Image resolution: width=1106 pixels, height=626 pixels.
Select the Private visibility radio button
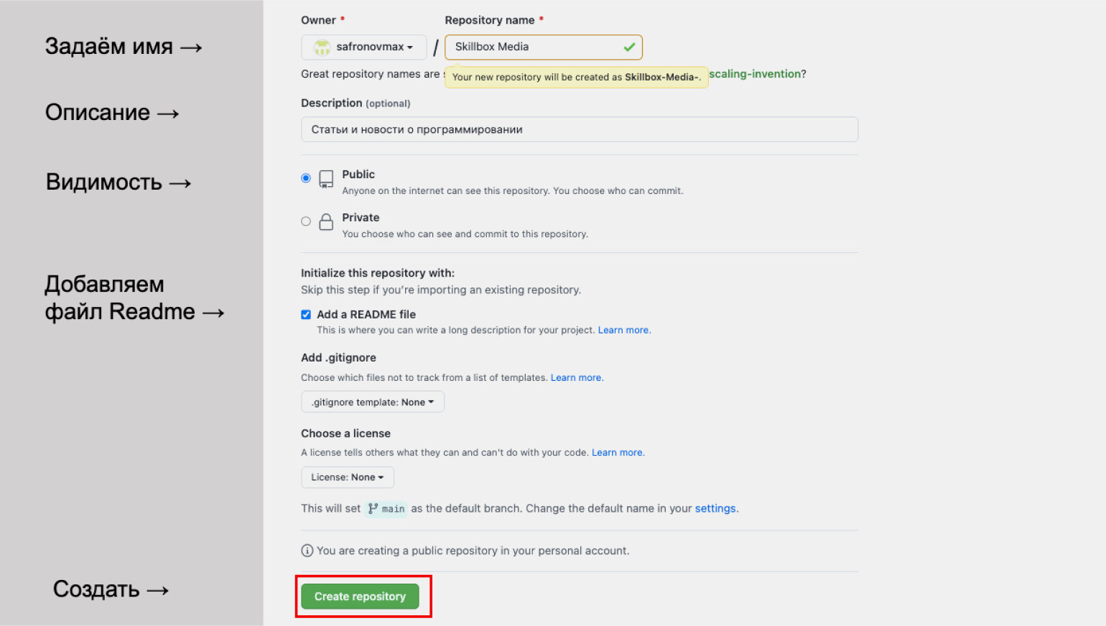point(306,221)
